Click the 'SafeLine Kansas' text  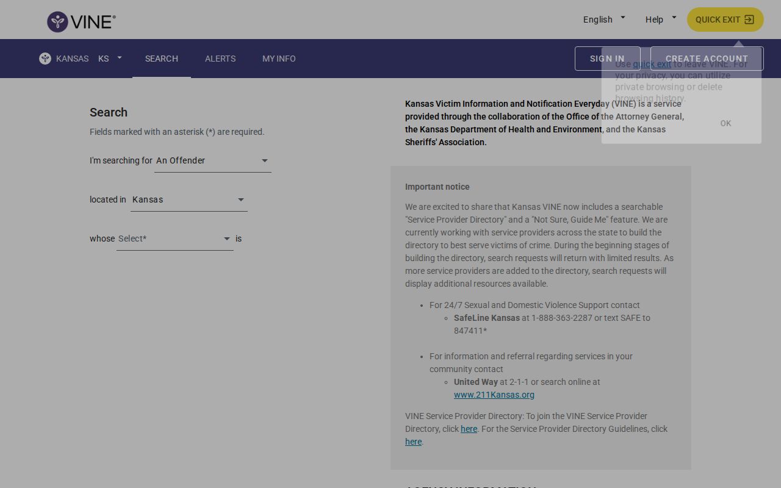point(487,318)
